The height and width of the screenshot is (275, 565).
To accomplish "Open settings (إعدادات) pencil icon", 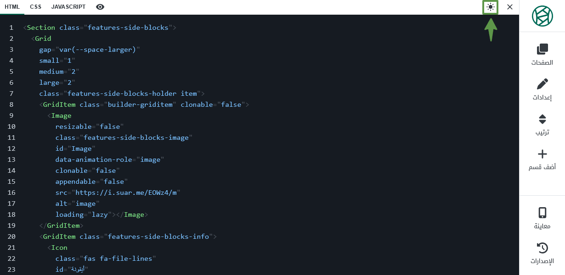I will pyautogui.click(x=542, y=84).
